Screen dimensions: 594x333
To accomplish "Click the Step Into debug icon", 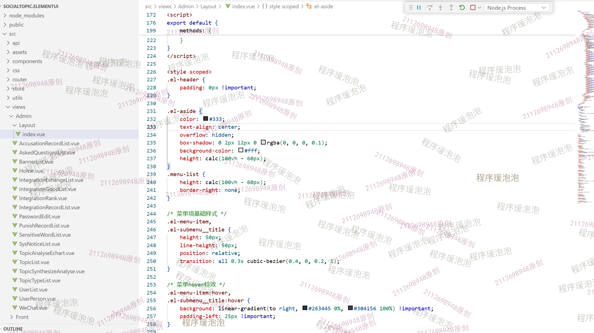I will point(440,8).
